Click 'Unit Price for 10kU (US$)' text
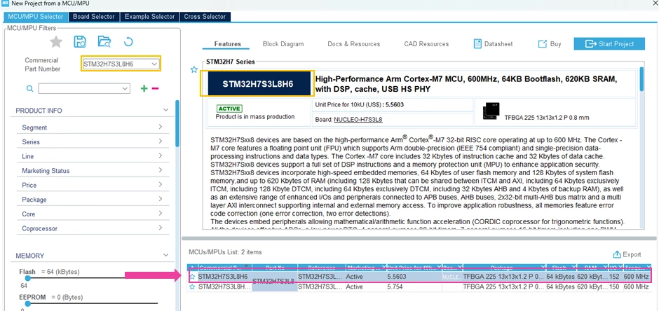Viewport: 659px width, 311px height. pyautogui.click(x=348, y=104)
